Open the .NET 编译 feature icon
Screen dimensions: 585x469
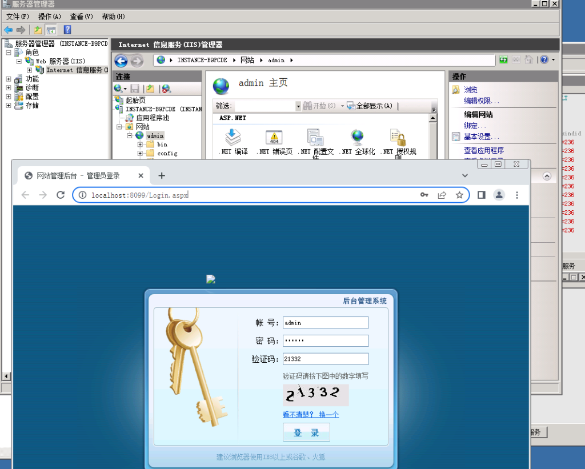(x=233, y=138)
